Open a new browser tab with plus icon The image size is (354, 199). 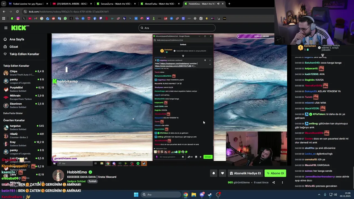click(x=229, y=4)
